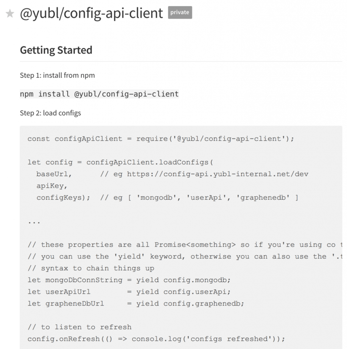Viewport: 347px width, 349px height.
Task: Click the 'syntax to chain things up' comment
Action: tap(90, 268)
